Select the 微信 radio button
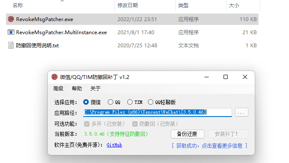 [x=86, y=102]
